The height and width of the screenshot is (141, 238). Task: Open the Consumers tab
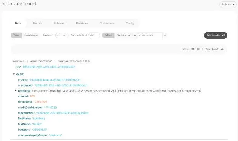[107, 24]
